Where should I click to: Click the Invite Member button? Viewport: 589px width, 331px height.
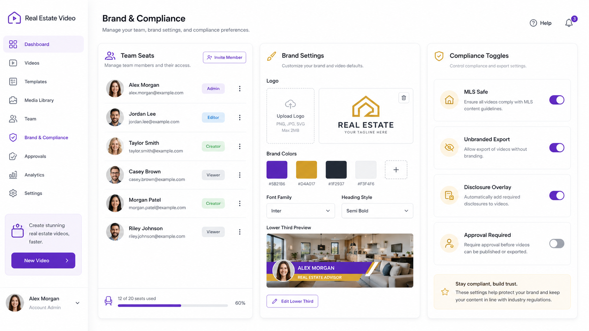point(224,57)
